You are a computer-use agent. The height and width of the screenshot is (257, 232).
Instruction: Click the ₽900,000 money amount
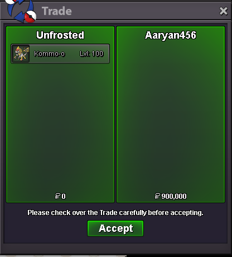pyautogui.click(x=171, y=196)
